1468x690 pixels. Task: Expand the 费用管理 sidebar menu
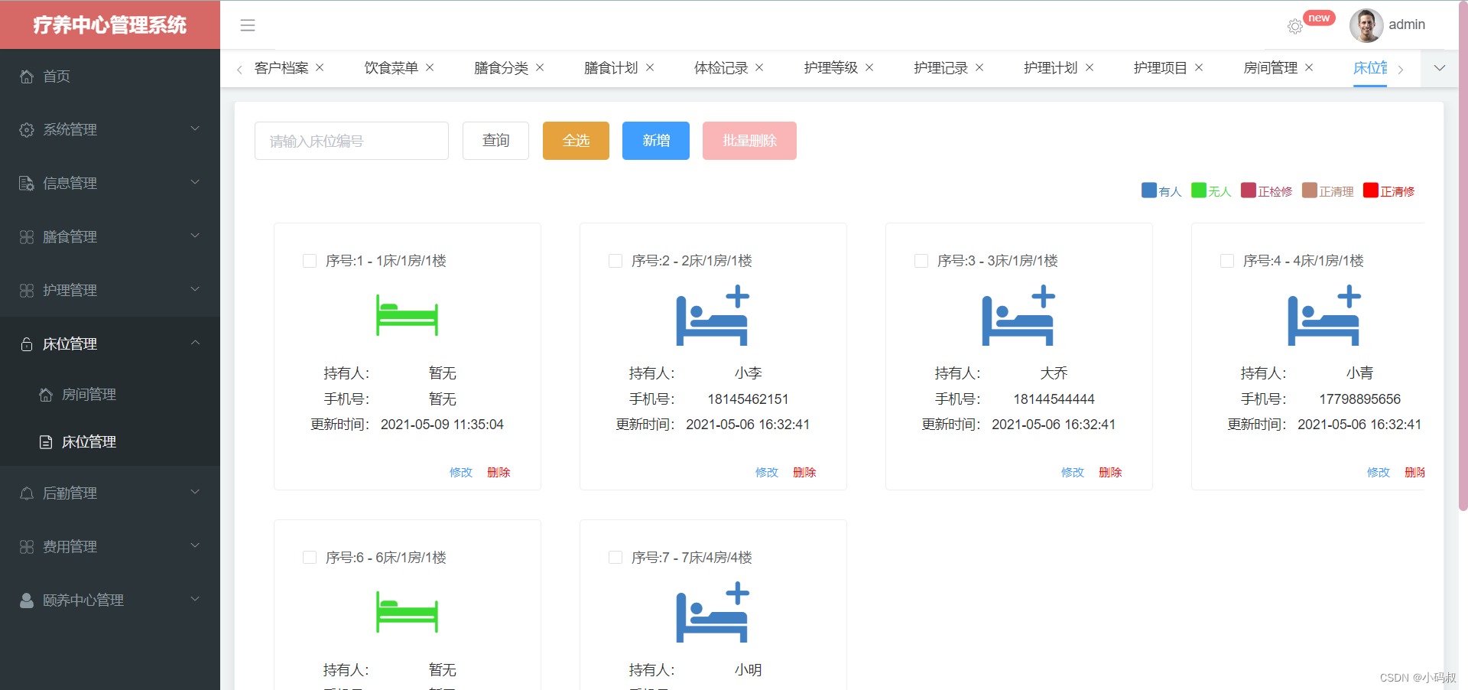coord(110,547)
